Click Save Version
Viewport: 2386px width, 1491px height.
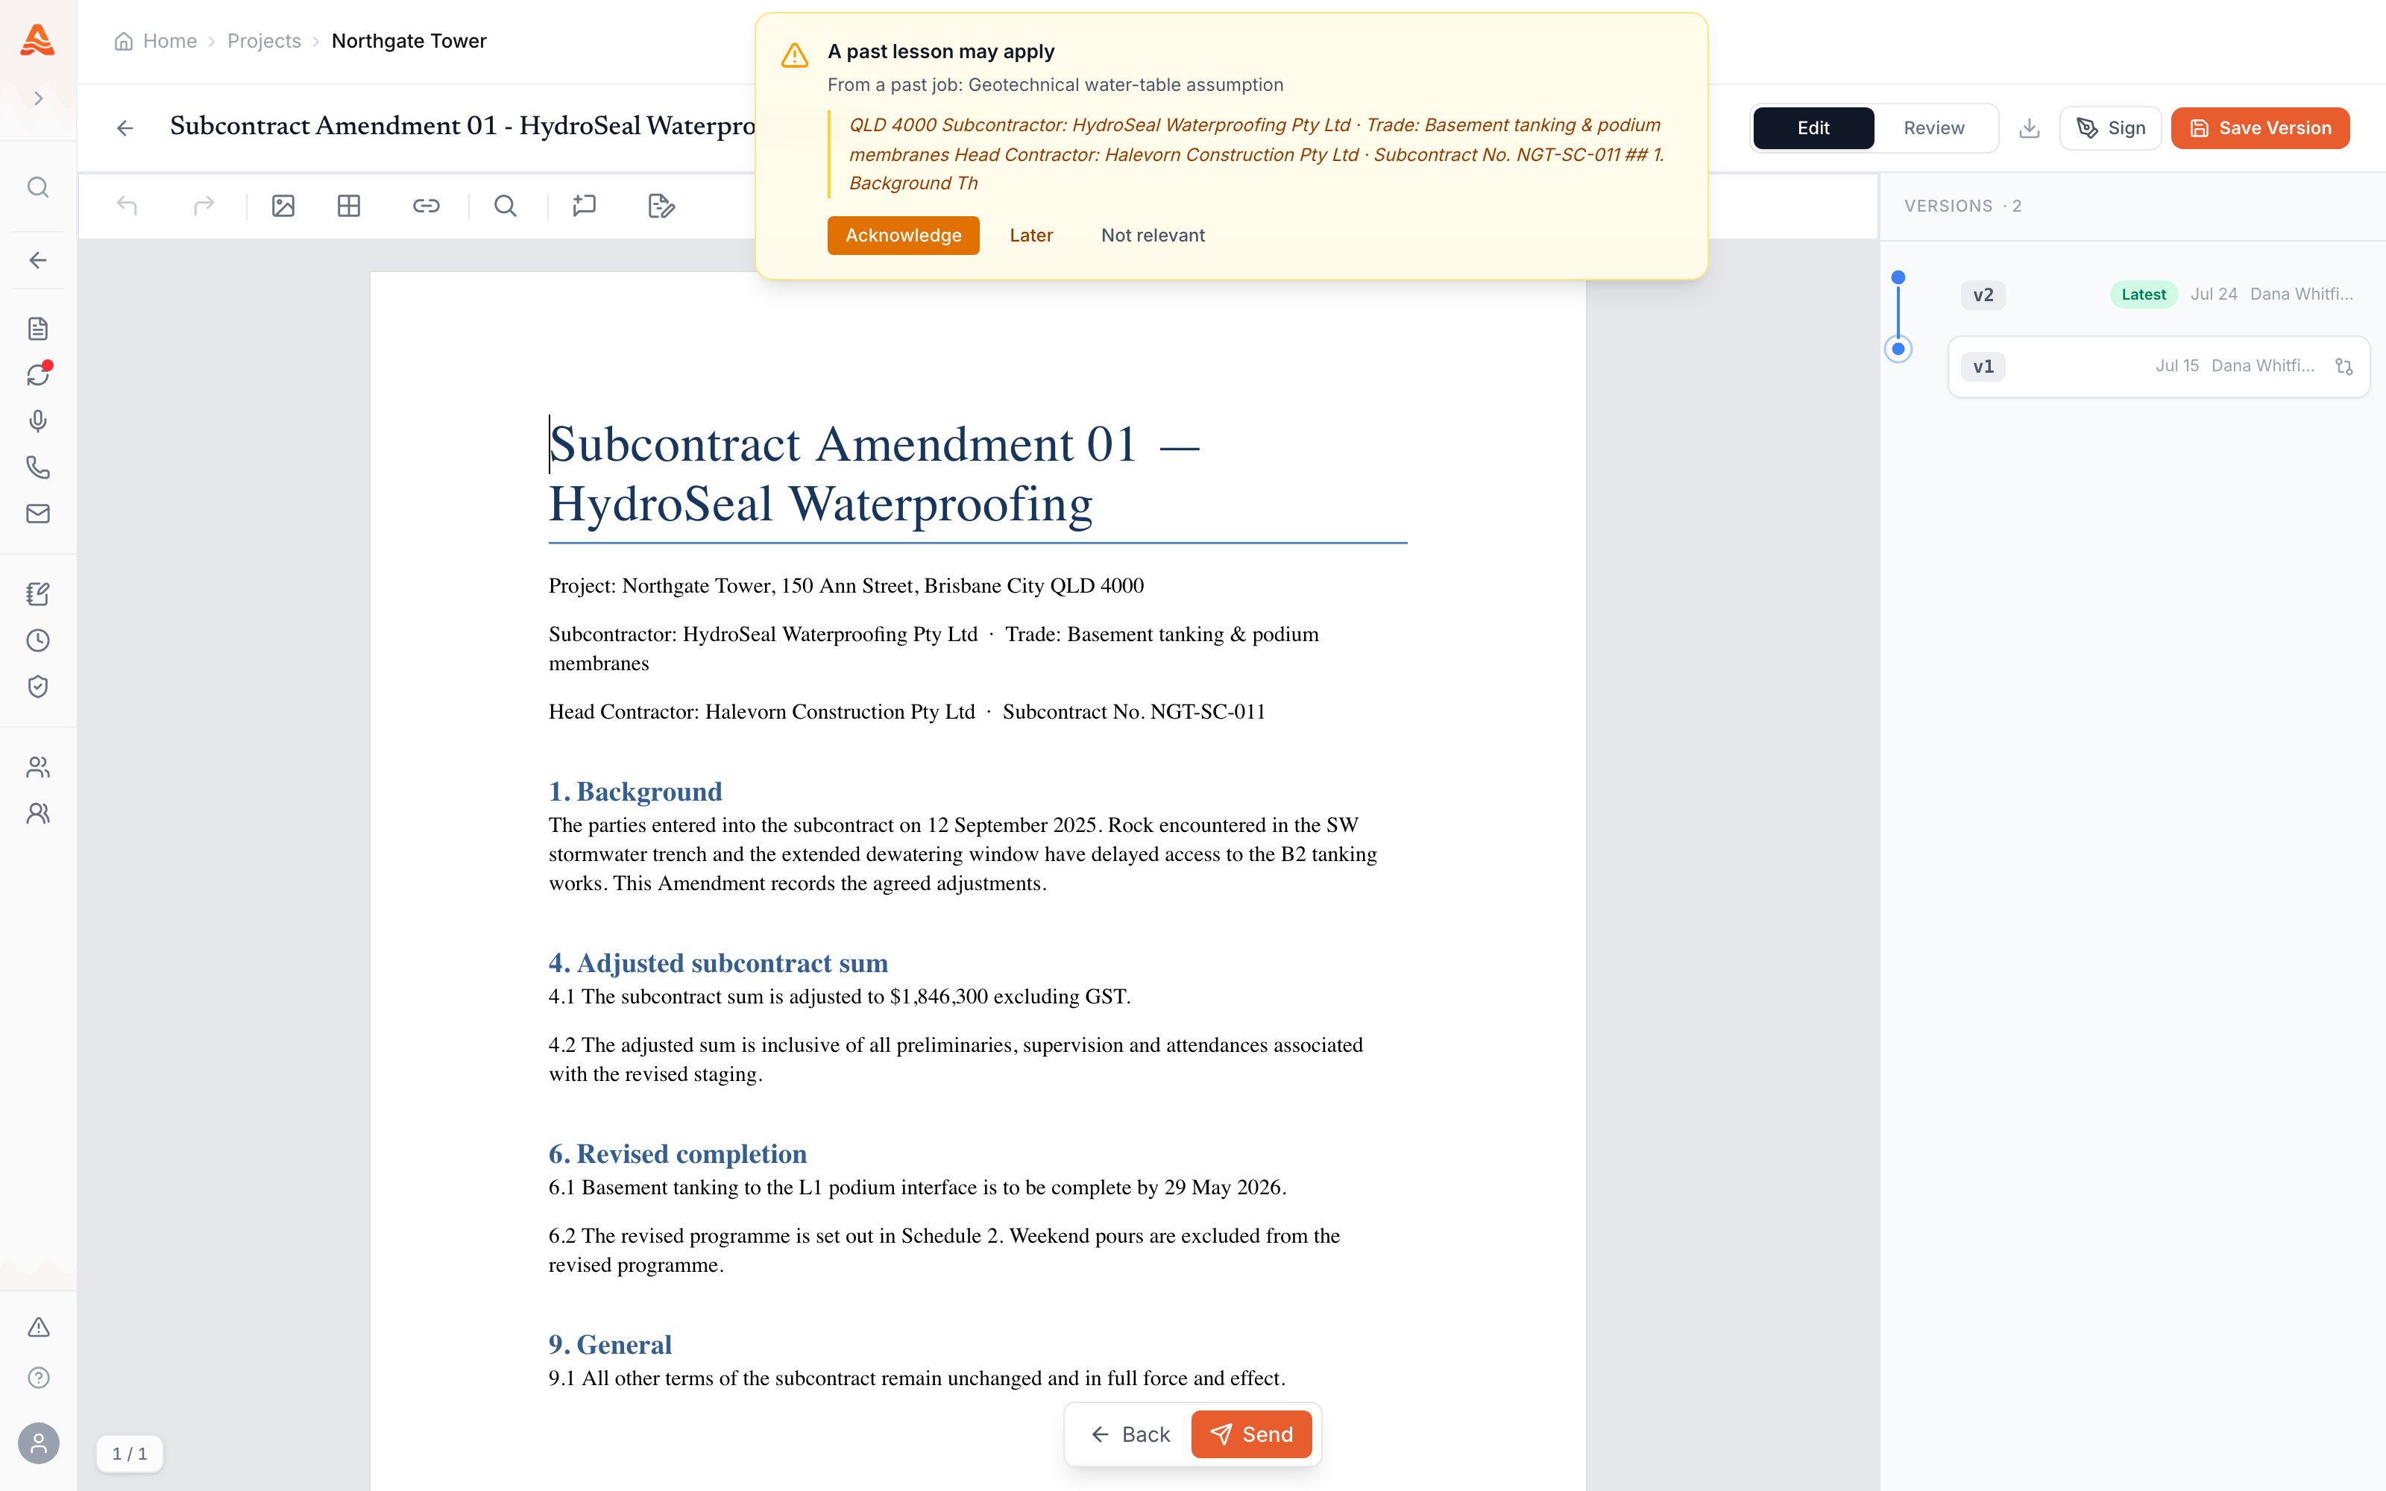(2260, 128)
